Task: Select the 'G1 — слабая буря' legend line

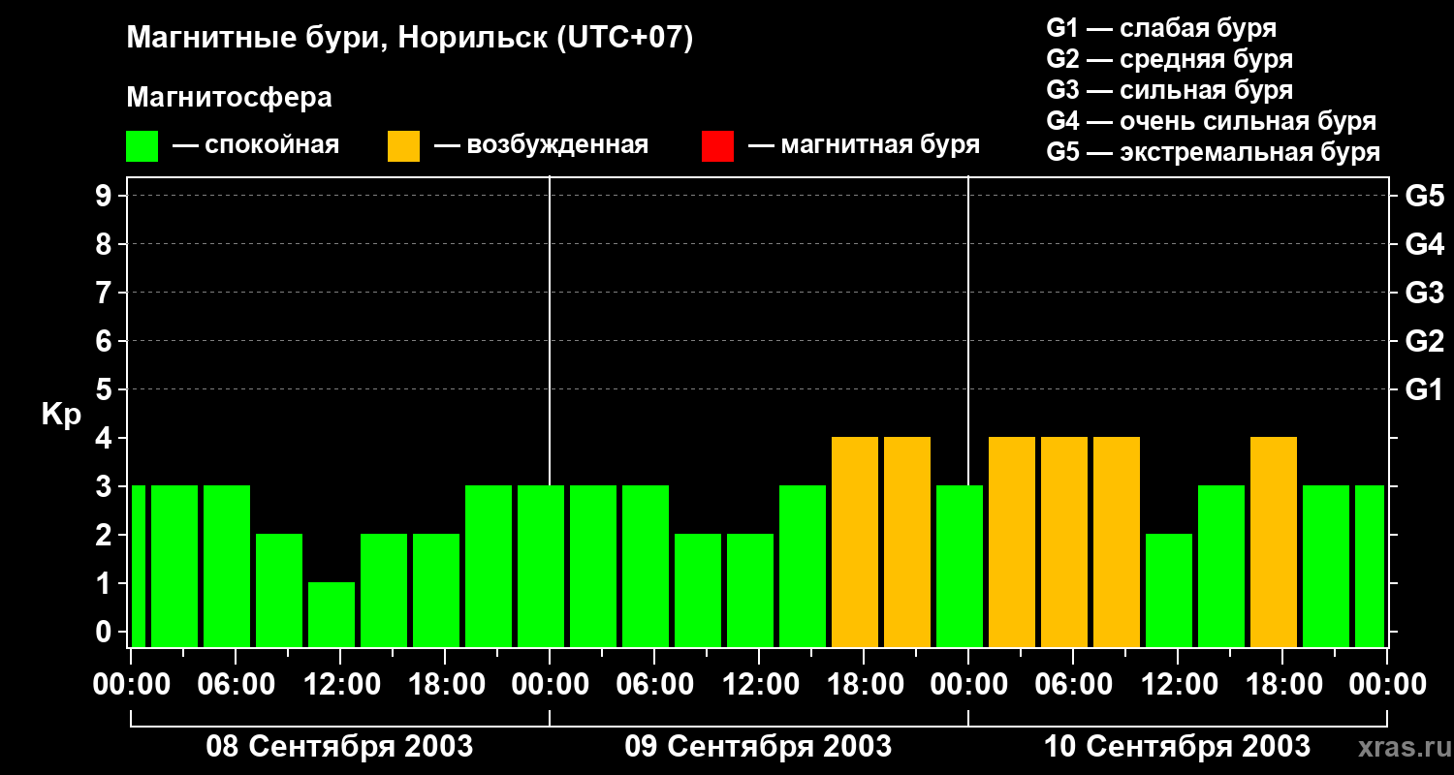Action: click(1161, 28)
